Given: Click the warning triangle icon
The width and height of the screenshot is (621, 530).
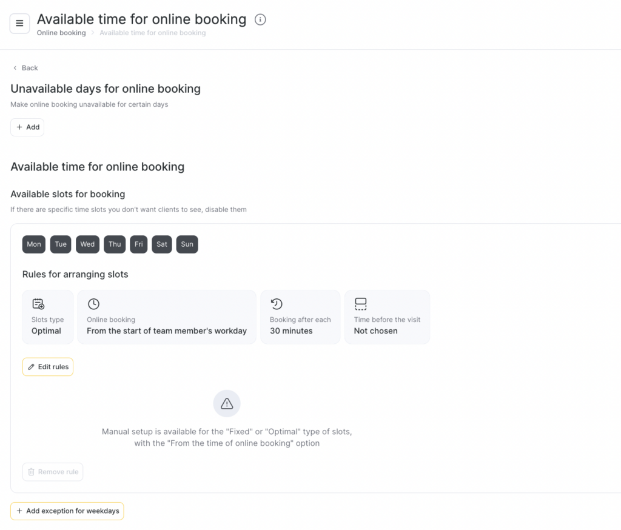Looking at the screenshot, I should pyautogui.click(x=227, y=403).
